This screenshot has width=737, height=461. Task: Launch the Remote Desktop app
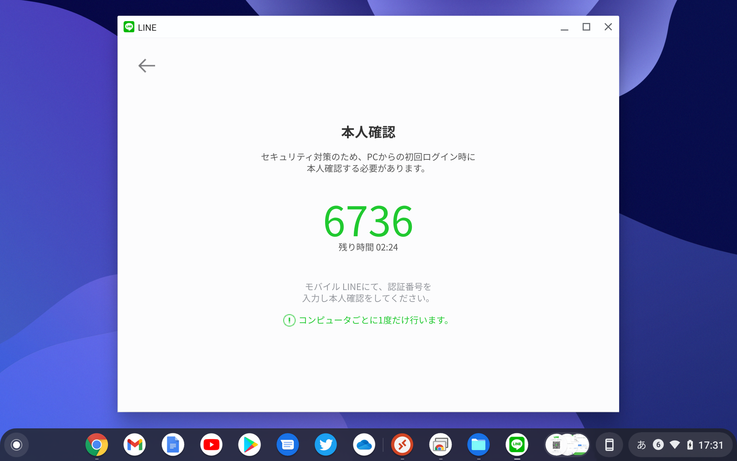[x=402, y=444]
